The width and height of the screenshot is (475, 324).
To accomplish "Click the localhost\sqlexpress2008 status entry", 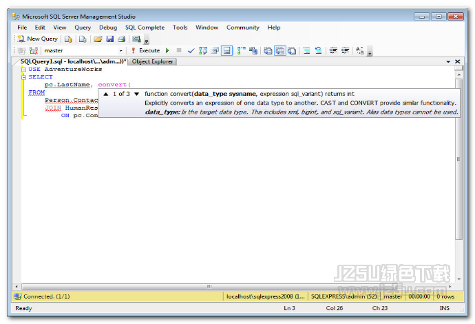I will coord(265,296).
